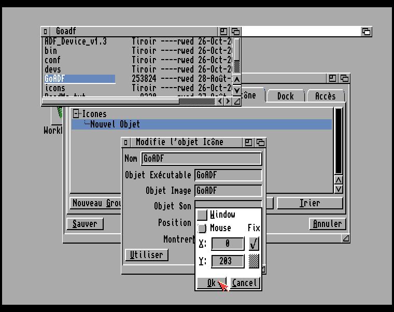Click the Goadf window zoom gadget
394x312 pixels.
coord(224,32)
